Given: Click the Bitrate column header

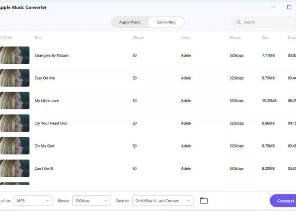Looking at the screenshot, I should click(x=235, y=37).
